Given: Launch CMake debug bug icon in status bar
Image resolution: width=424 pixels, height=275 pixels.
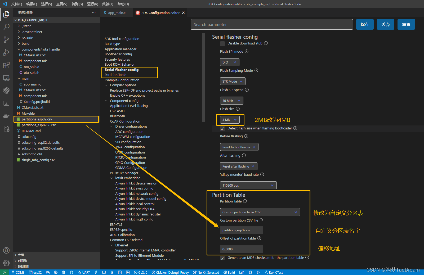Looking at the screenshot, I should [x=250, y=272].
